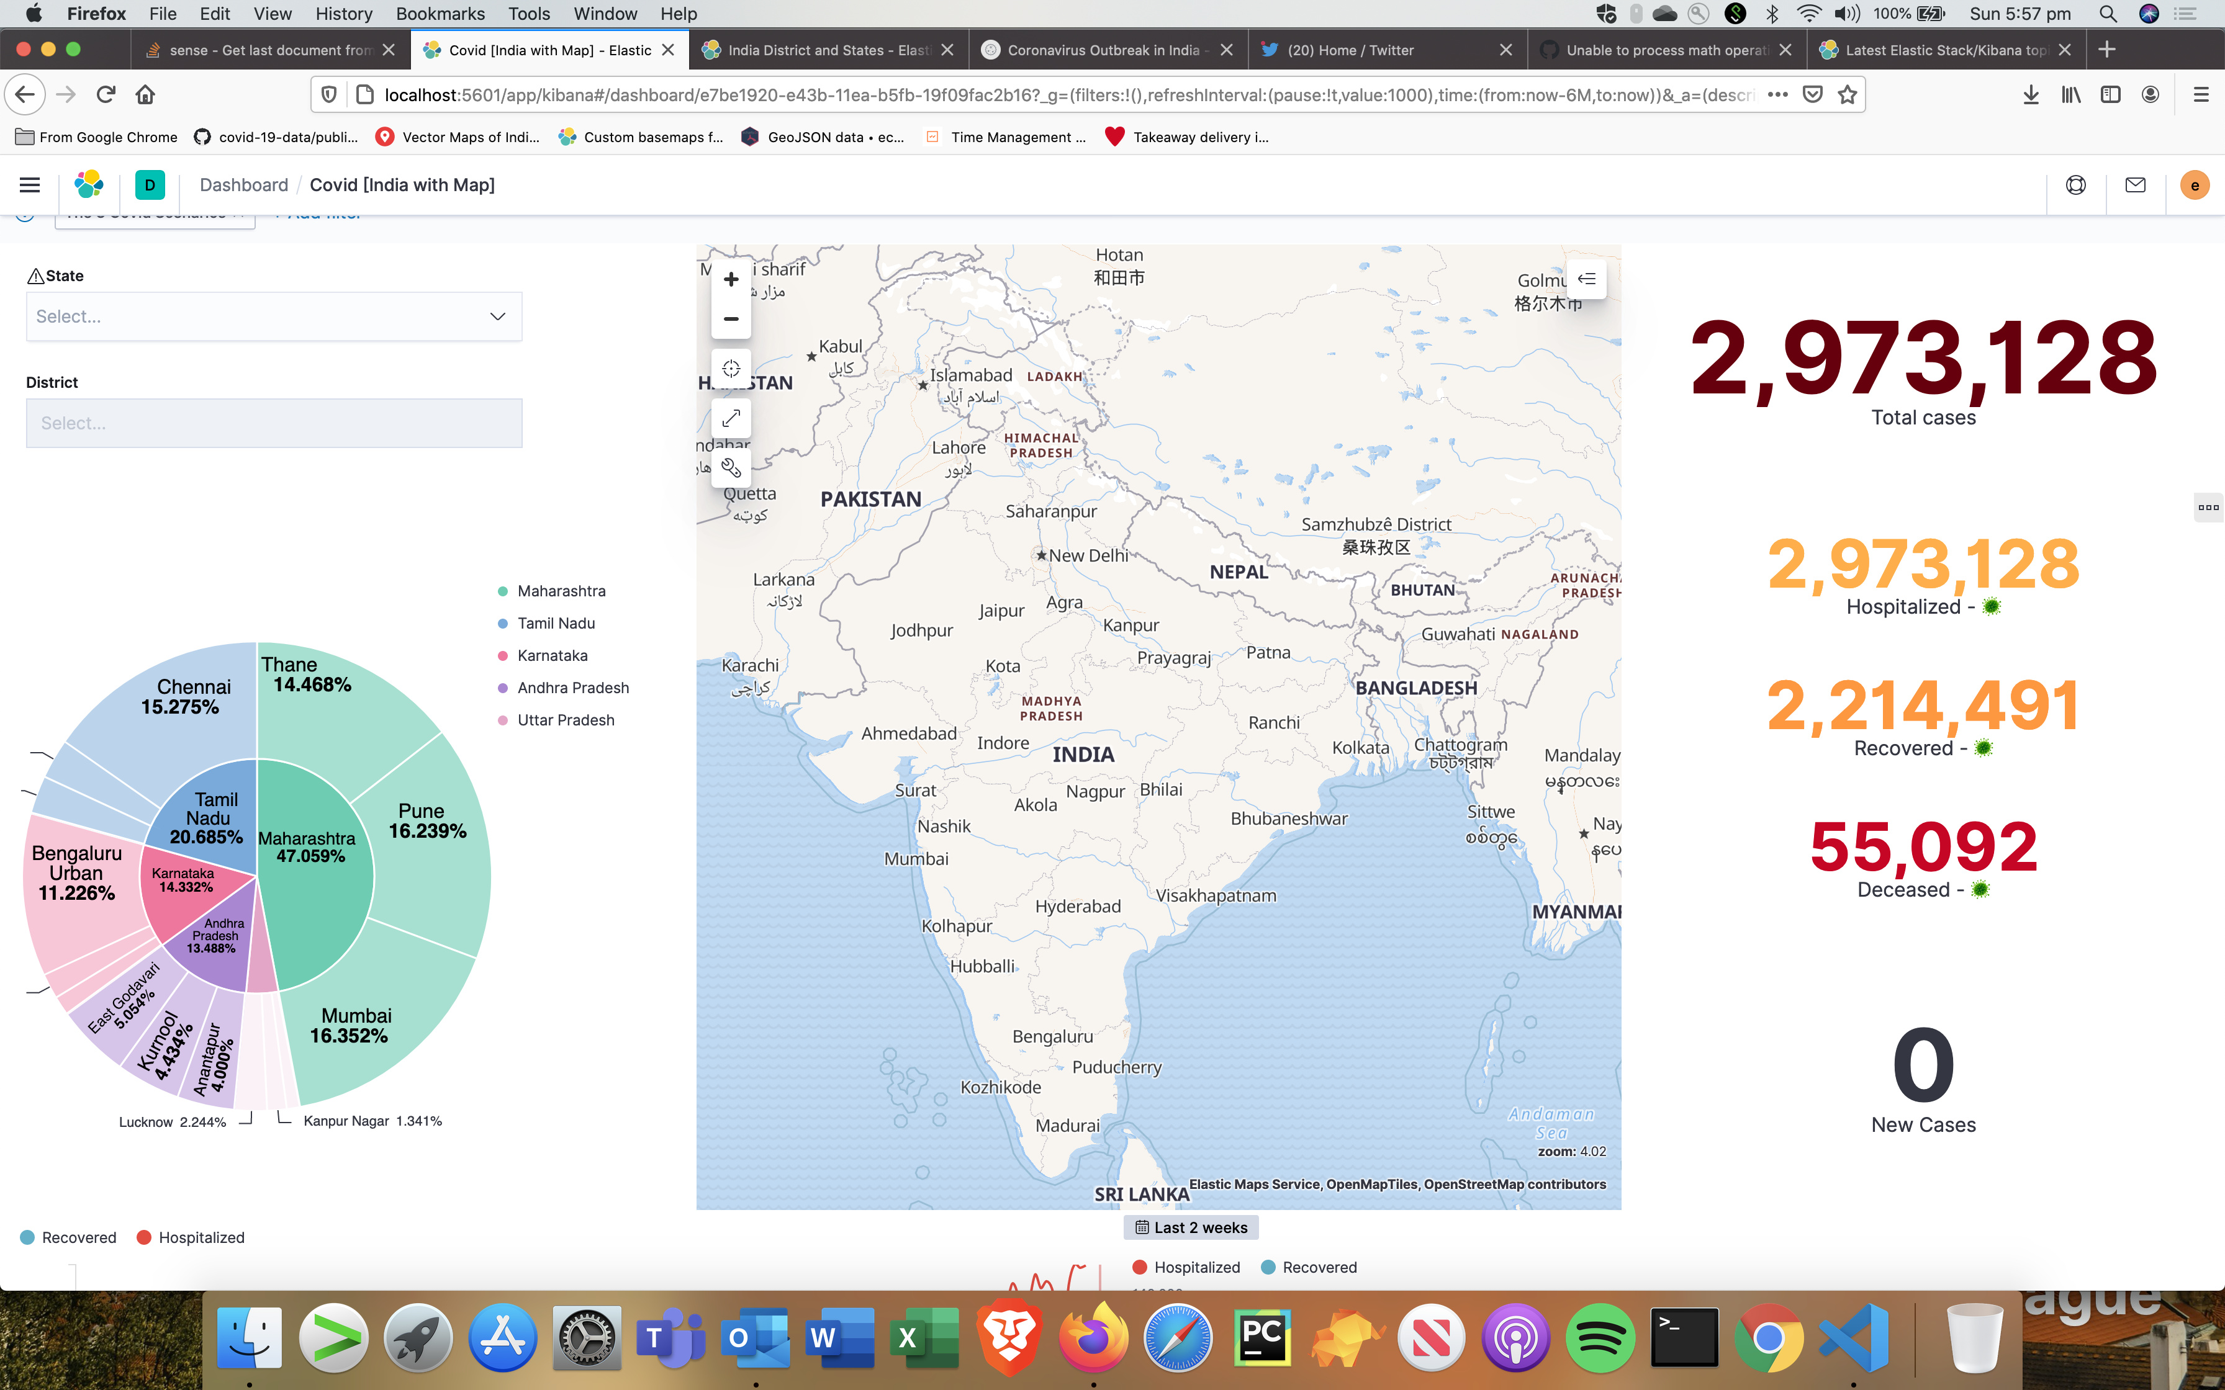Screen dimensions: 2225x1390
Task: Click the map zoom out button
Action: 731,319
